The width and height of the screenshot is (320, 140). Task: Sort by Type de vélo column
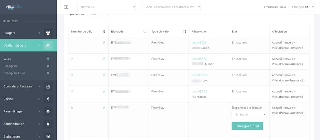click(x=185, y=32)
